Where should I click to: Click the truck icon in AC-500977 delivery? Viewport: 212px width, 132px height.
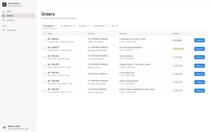point(89,47)
